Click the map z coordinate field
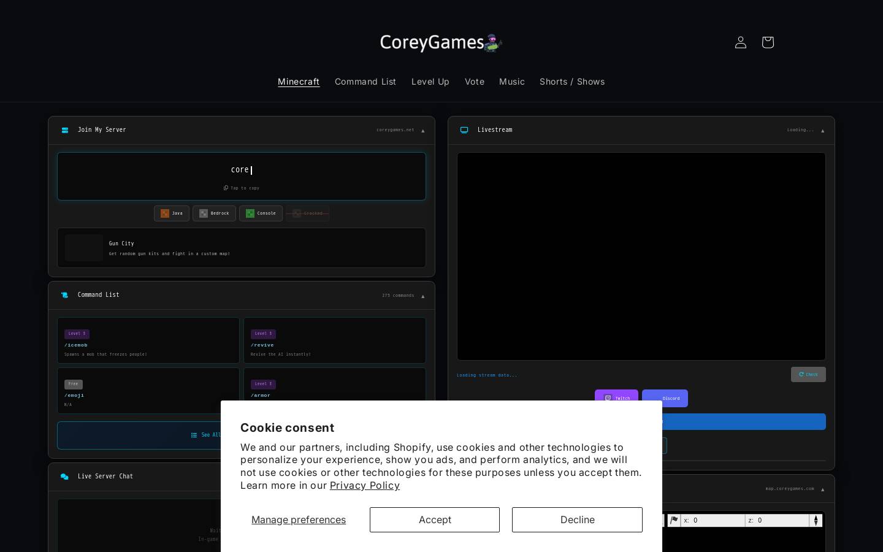 (778, 520)
